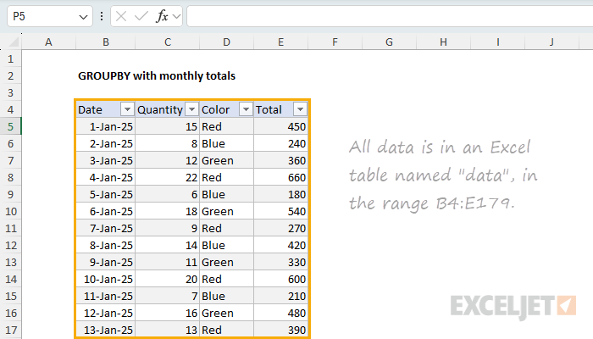Click Color cell Green in row 7
The image size is (593, 339).
point(226,161)
